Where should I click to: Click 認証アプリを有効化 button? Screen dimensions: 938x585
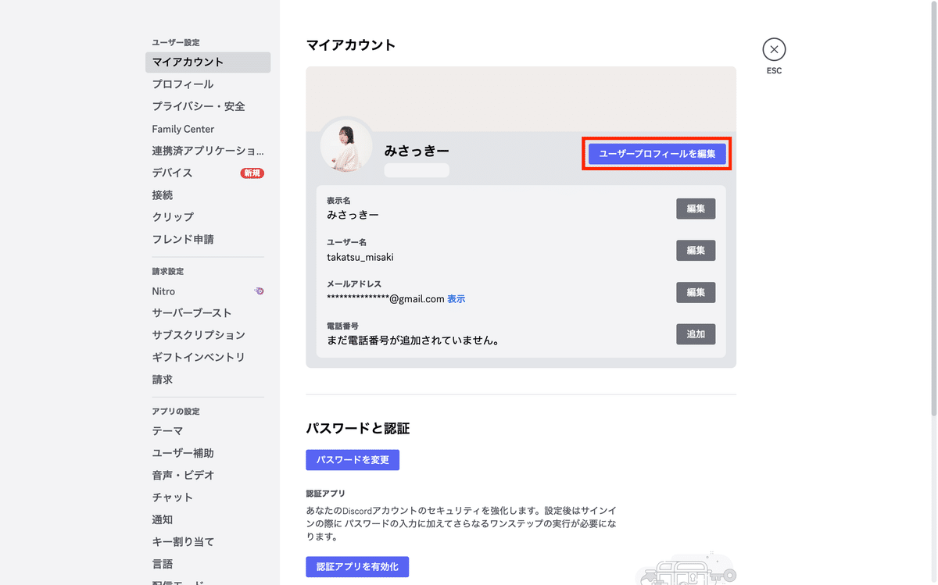click(x=357, y=567)
